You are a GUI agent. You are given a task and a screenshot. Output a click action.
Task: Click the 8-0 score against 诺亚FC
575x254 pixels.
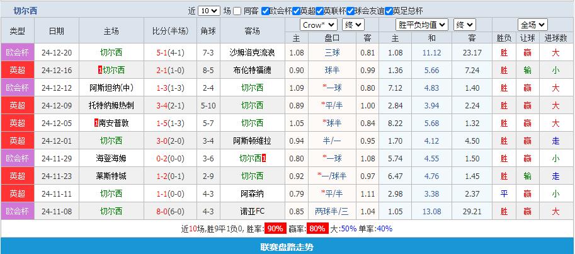click(x=162, y=211)
